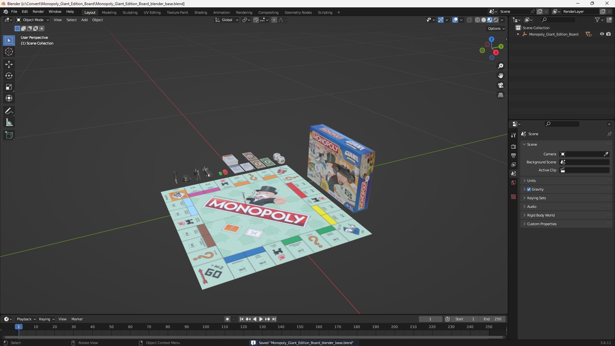This screenshot has width=615, height=346.
Task: Disable Monopoly_Giant_Edition_Board in renders via camera icon
Action: pyautogui.click(x=609, y=34)
